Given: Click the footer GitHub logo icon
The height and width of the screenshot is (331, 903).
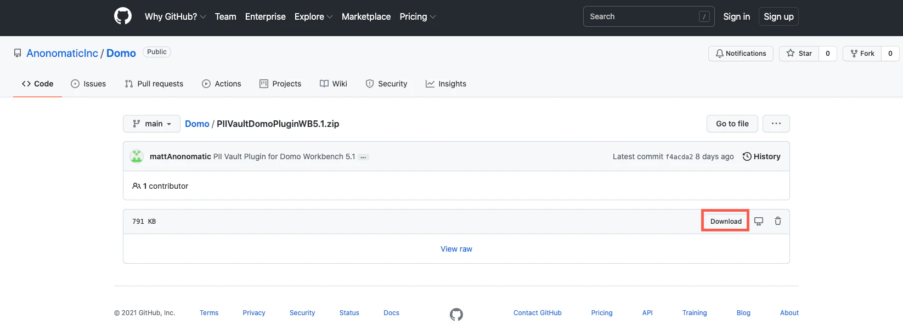Looking at the screenshot, I should pyautogui.click(x=456, y=315).
